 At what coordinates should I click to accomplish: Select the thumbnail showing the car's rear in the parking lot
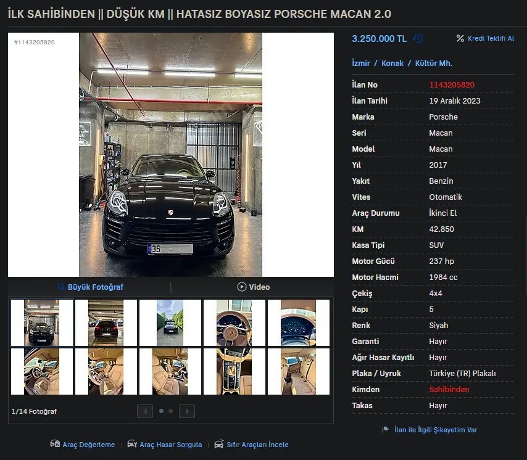(106, 322)
